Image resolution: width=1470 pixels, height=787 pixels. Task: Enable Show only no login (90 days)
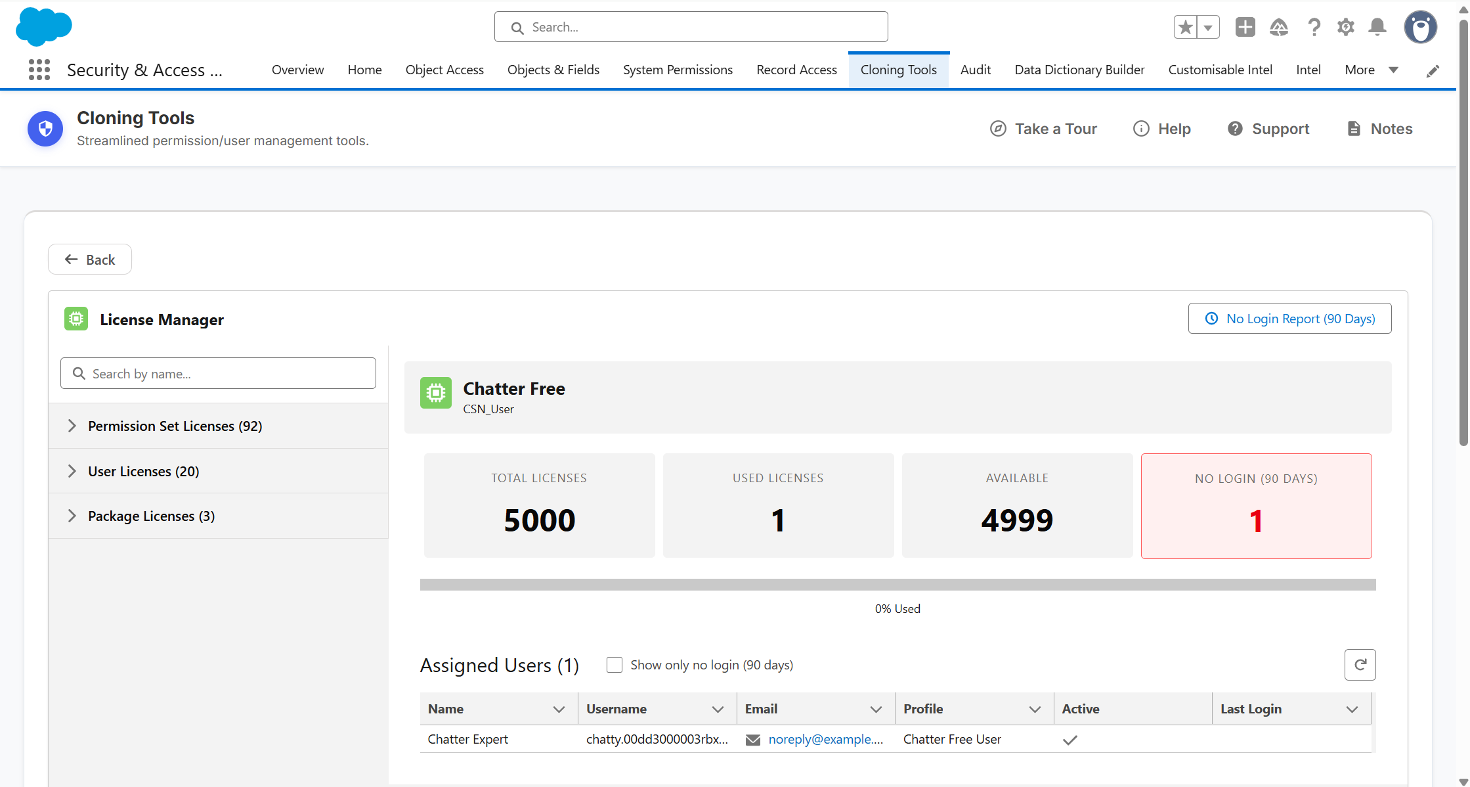[615, 665]
